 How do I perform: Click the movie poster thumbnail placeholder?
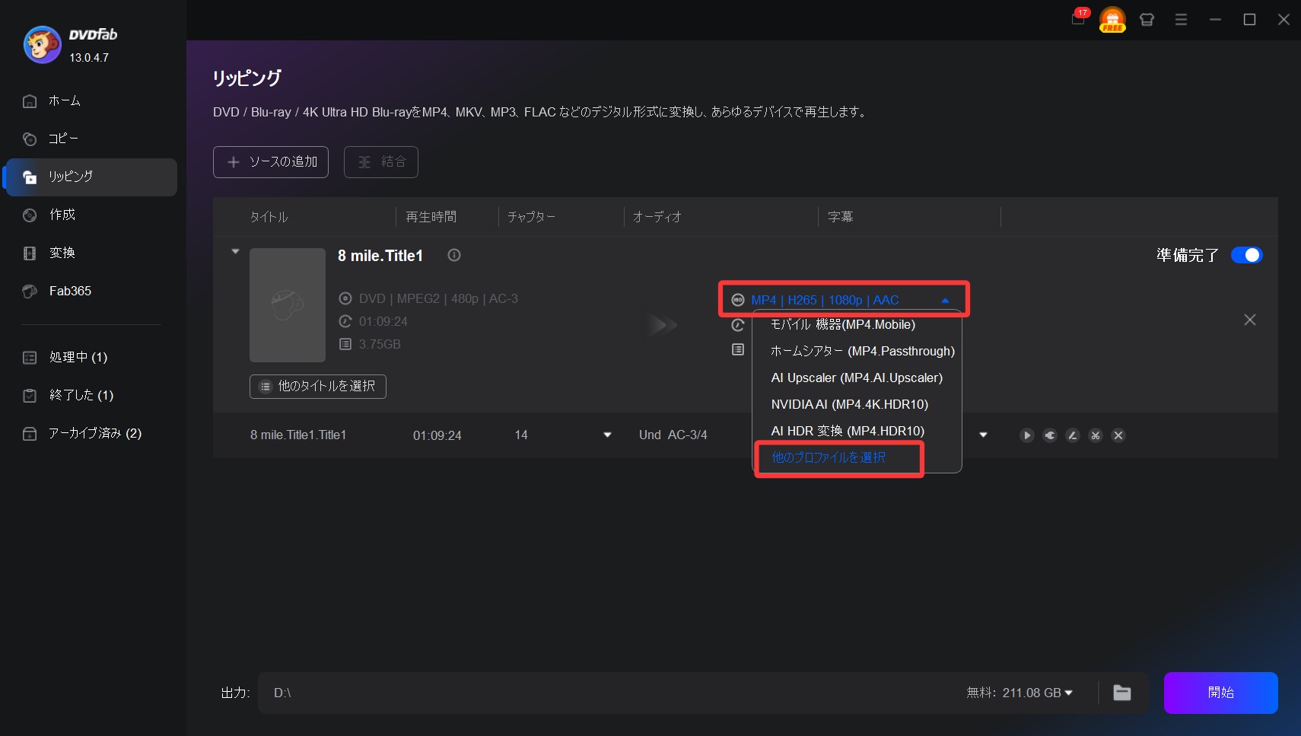288,305
